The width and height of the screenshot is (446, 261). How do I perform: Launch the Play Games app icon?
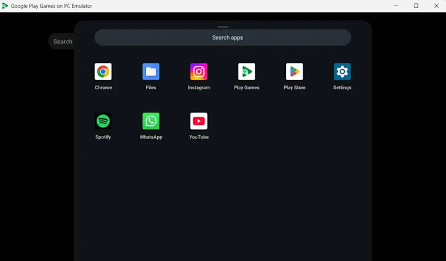click(247, 72)
